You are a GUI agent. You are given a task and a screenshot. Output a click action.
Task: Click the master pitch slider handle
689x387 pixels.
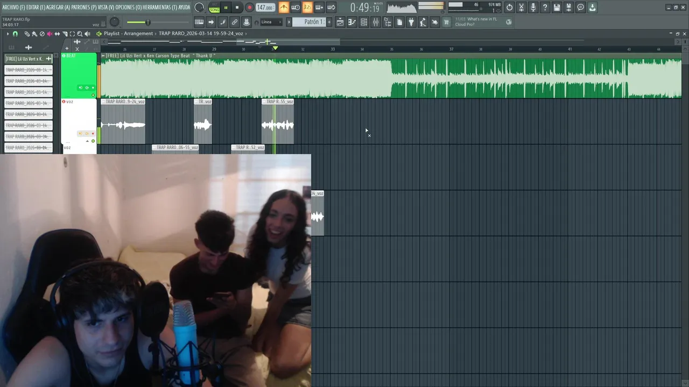(x=147, y=22)
